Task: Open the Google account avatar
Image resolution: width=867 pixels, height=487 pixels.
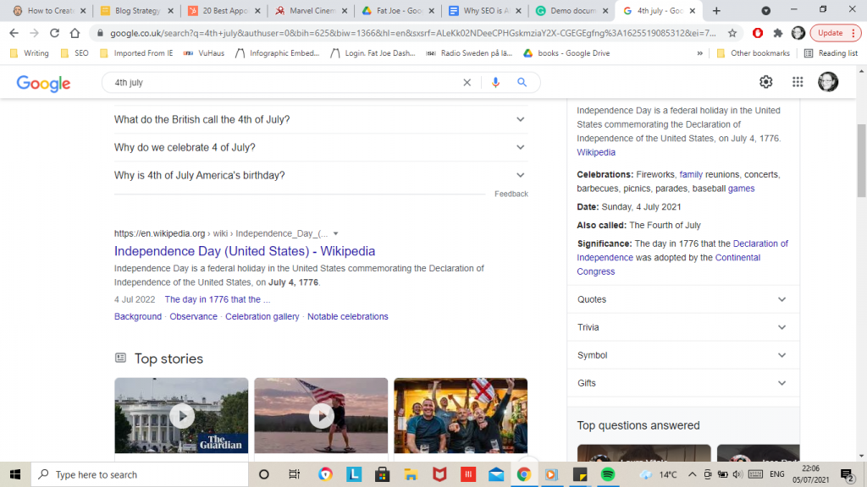Action: coord(828,82)
